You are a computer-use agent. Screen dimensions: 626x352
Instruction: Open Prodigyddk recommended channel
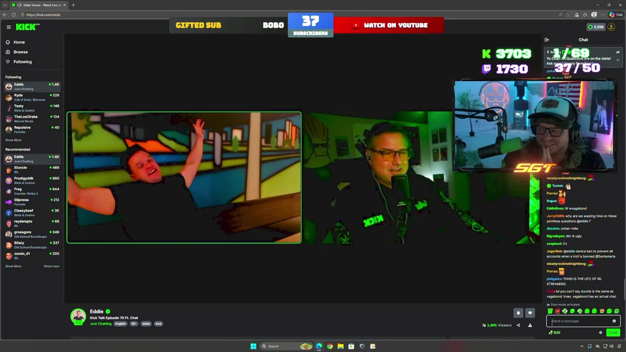pos(32,180)
